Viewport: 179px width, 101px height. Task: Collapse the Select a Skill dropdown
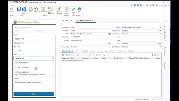52,58
